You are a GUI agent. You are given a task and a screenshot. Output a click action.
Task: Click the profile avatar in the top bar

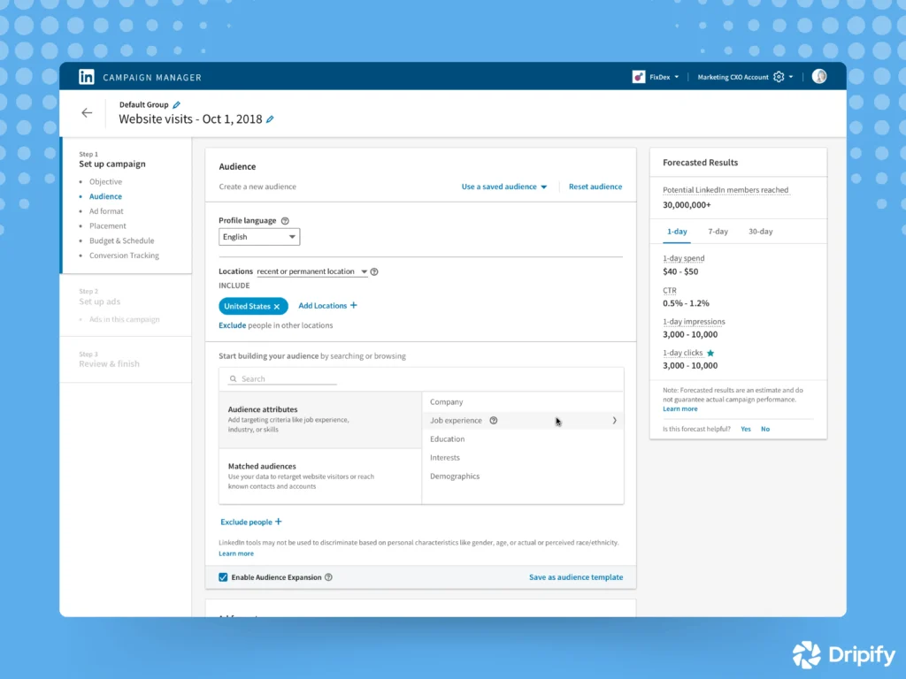tap(818, 77)
